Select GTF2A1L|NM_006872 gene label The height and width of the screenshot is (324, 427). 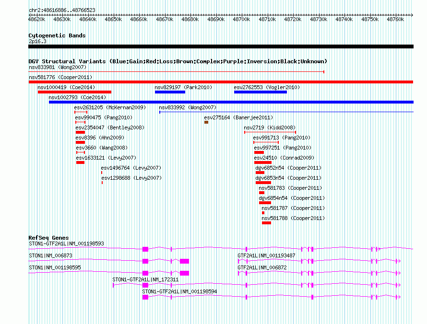tap(262, 267)
